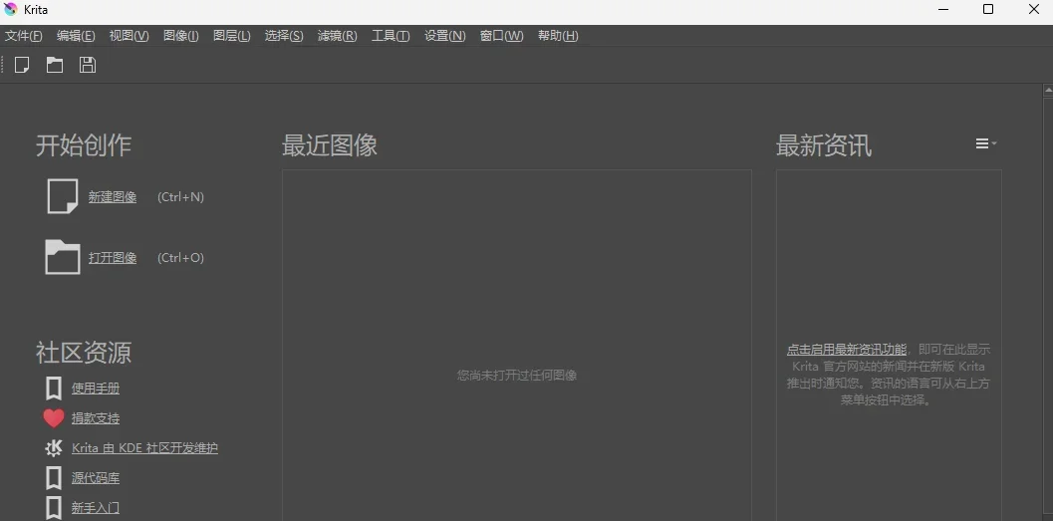This screenshot has width=1053, height=521.
Task: Close the Krita window
Action: [1034, 9]
